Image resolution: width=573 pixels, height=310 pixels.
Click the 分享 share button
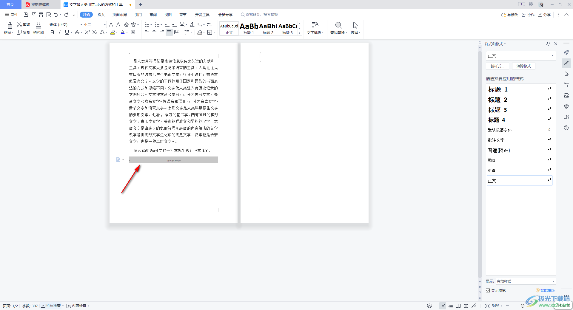pyautogui.click(x=544, y=15)
